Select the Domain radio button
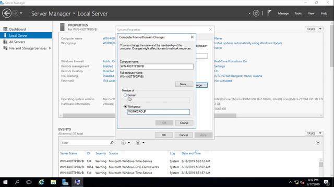The width and height of the screenshot is (334, 187). click(125, 95)
